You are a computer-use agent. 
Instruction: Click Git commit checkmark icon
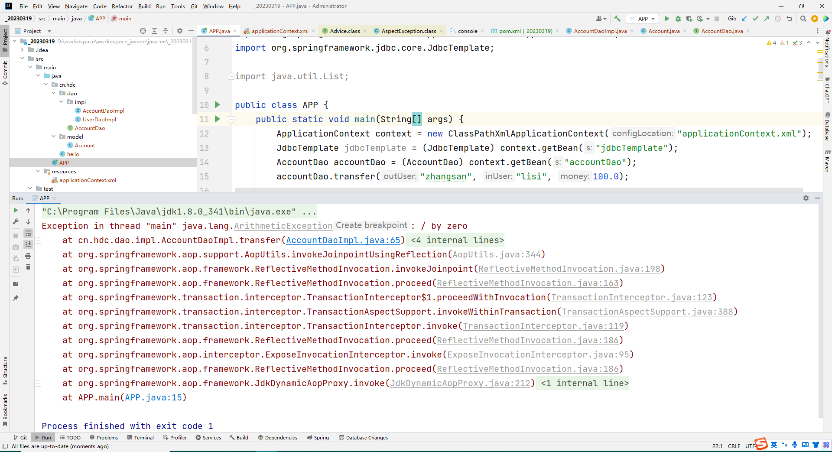click(756, 19)
